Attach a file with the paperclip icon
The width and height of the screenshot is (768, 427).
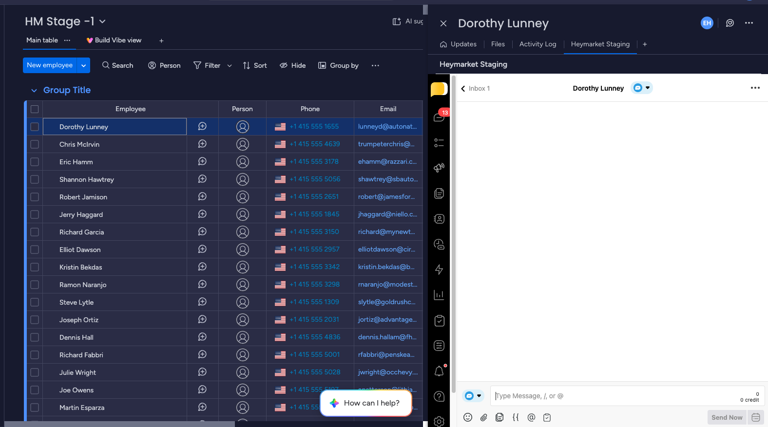click(484, 417)
